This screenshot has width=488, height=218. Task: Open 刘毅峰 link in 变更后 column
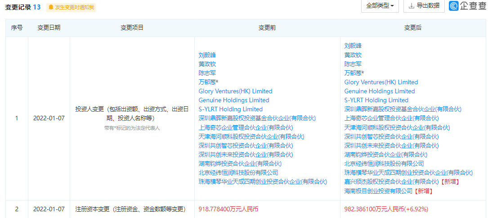tap(353, 46)
